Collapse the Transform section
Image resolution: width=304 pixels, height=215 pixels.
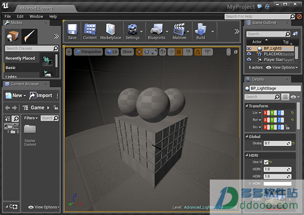pyautogui.click(x=247, y=106)
